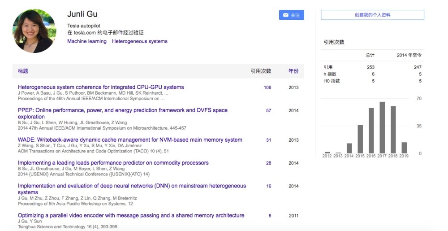Click the h 指数 metric label

[330, 74]
